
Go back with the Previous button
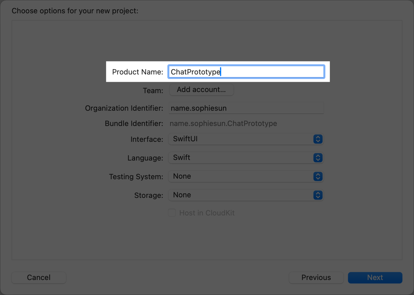(x=316, y=277)
